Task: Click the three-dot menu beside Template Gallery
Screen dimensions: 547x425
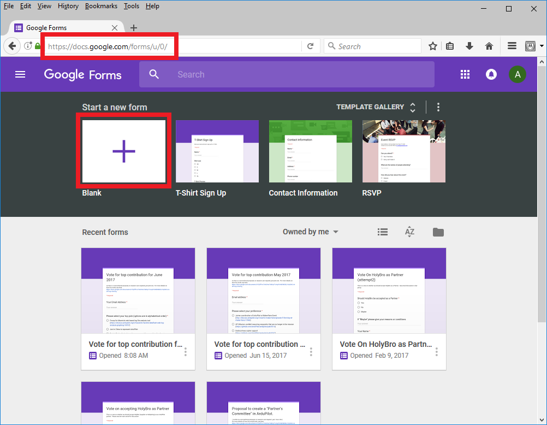Action: [x=438, y=107]
